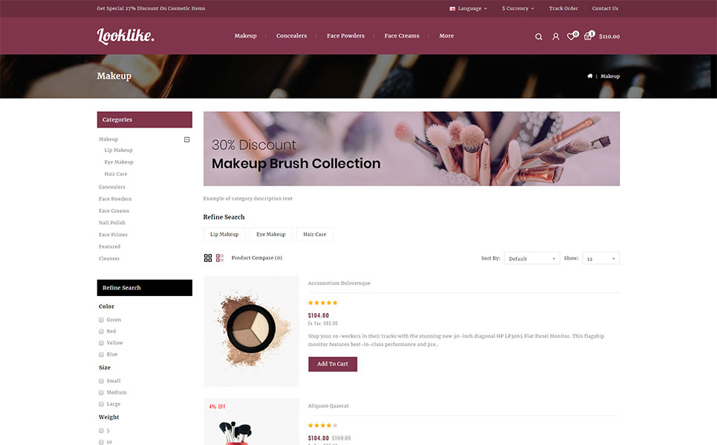Open the Concealers menu item
Image resolution: width=717 pixels, height=445 pixels.
pyautogui.click(x=291, y=36)
